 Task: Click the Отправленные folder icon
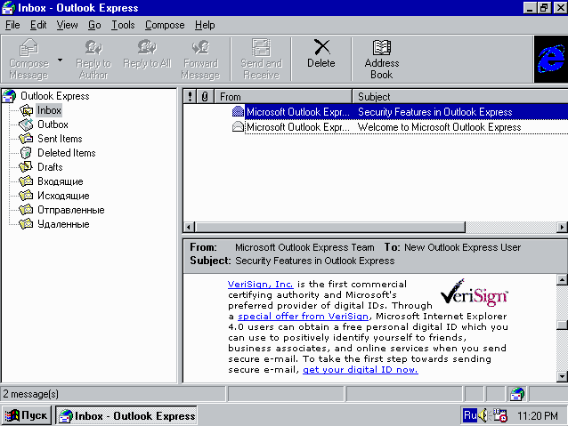click(x=26, y=210)
